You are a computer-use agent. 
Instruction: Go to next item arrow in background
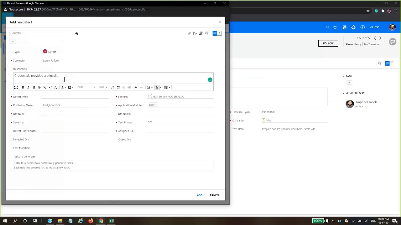(x=380, y=38)
